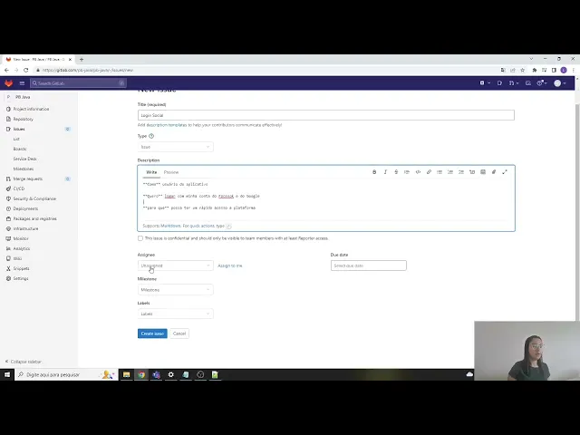The height and width of the screenshot is (435, 580).
Task: Open Chrome tab search chevron
Action: click(531, 59)
